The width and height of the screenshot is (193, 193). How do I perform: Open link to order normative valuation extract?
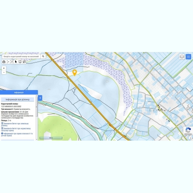point(16,130)
